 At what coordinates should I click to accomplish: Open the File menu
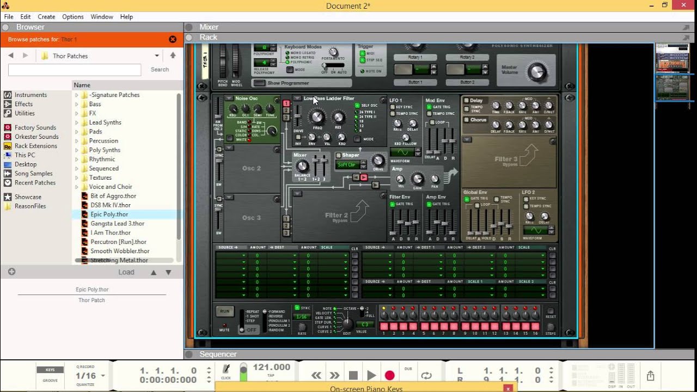point(9,17)
